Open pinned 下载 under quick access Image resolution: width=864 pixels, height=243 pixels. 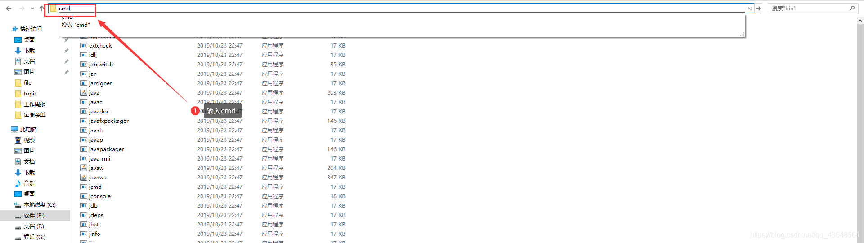coord(29,51)
